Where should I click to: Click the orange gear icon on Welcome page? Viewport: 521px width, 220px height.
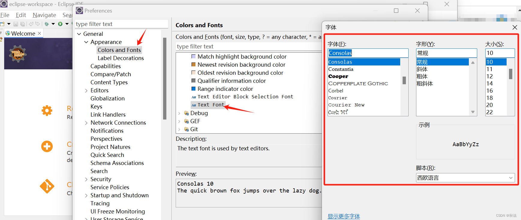point(47,111)
